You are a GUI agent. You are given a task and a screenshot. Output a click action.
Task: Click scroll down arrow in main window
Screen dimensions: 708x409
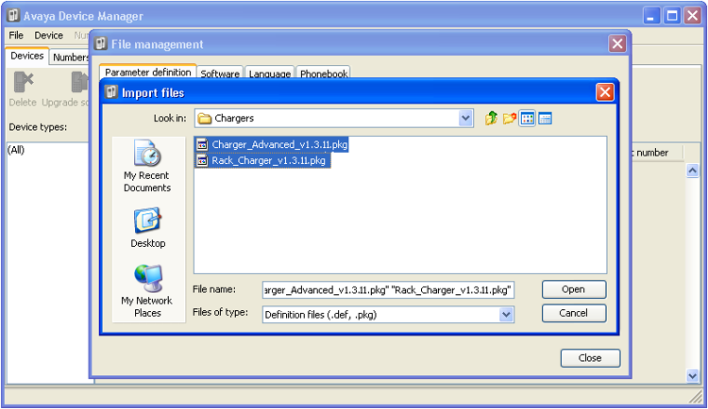click(692, 375)
